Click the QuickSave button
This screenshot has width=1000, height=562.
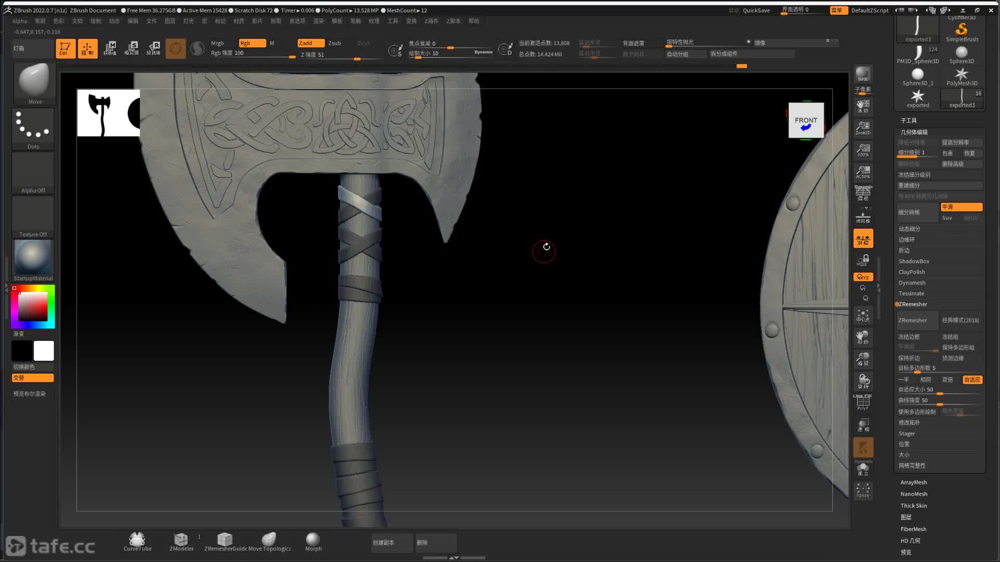pos(756,10)
